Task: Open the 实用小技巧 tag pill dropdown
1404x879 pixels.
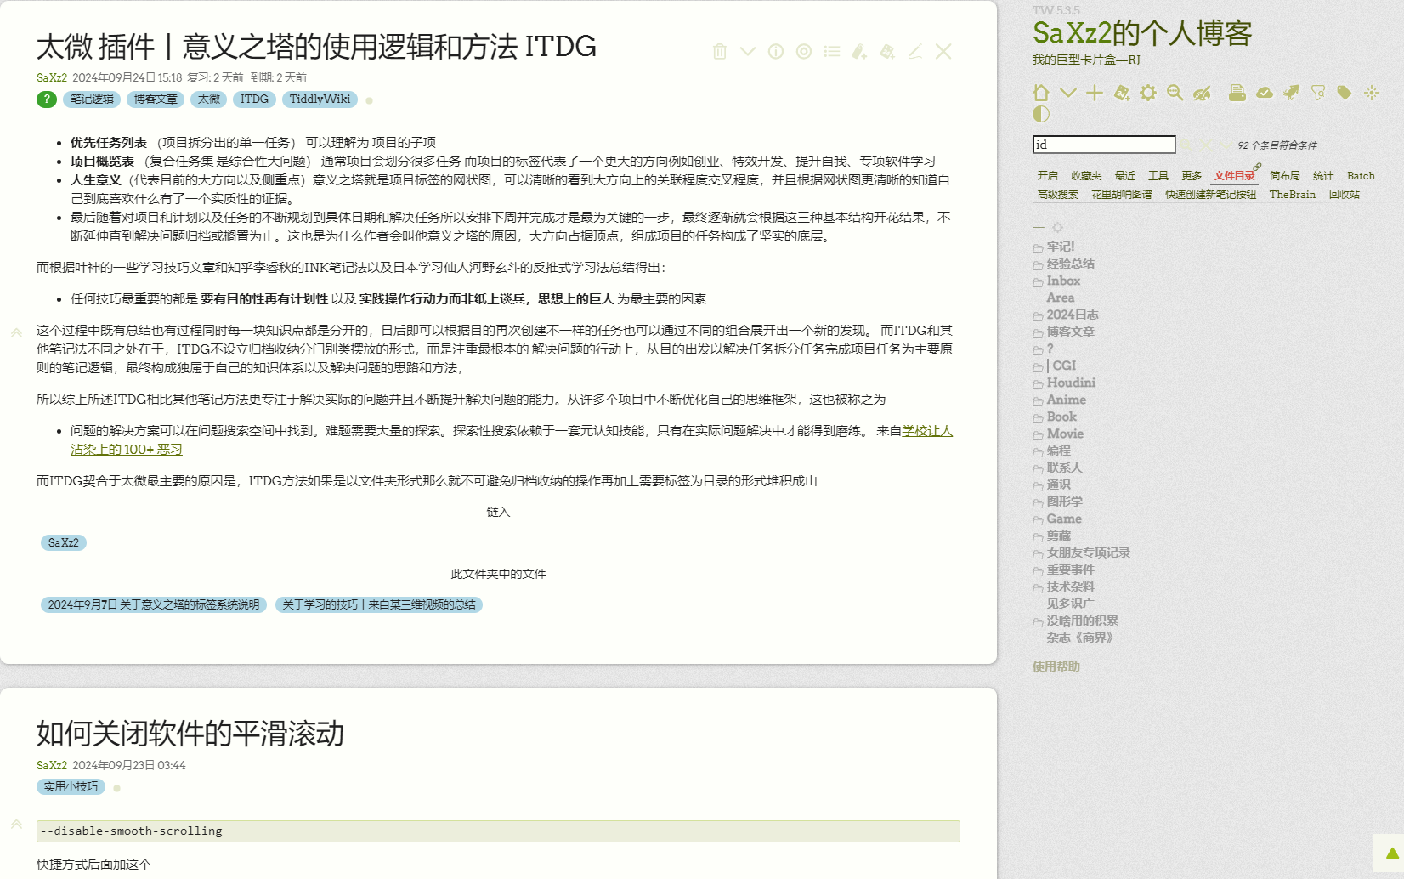Action: tap(71, 787)
